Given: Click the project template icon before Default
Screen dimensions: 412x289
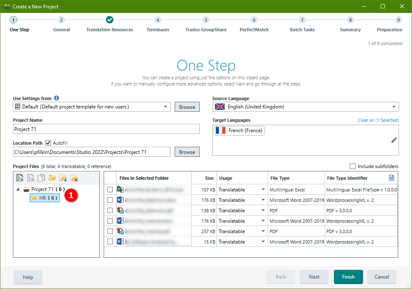Looking at the screenshot, I should coord(18,106).
